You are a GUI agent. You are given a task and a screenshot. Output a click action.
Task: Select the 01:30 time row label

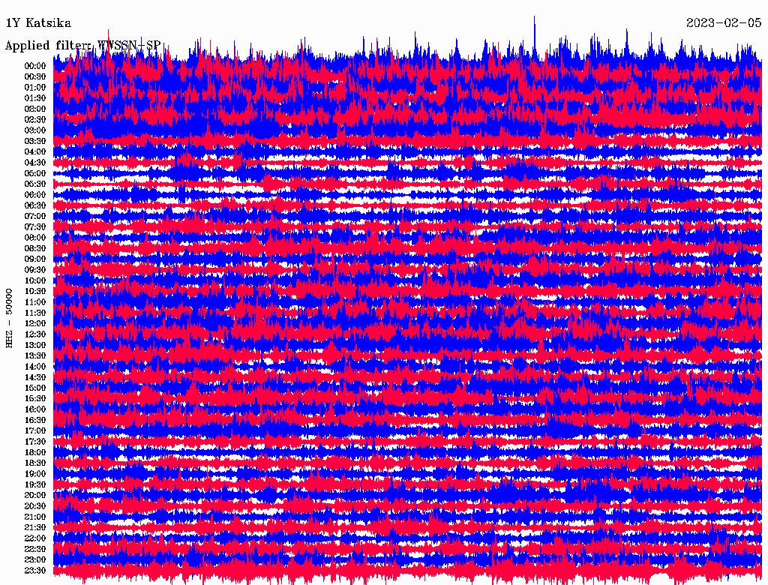tap(35, 98)
